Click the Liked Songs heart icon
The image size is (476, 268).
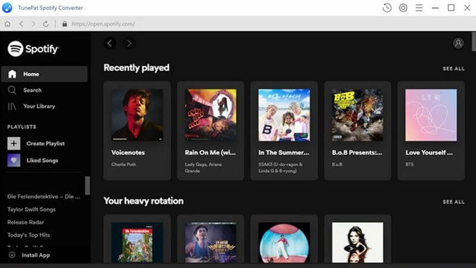pyautogui.click(x=14, y=160)
